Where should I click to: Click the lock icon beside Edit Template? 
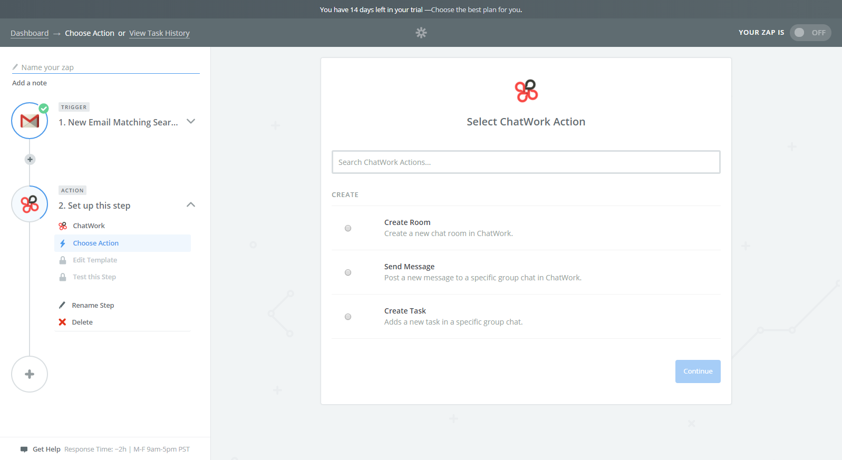(x=63, y=260)
